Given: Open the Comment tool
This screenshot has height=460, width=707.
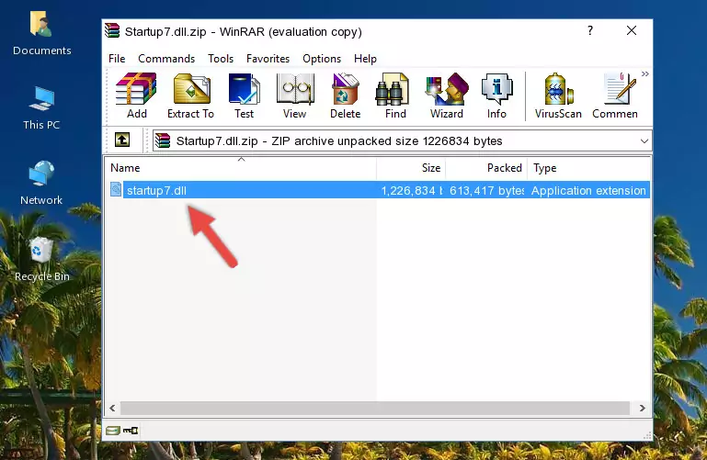Looking at the screenshot, I should click(x=615, y=95).
